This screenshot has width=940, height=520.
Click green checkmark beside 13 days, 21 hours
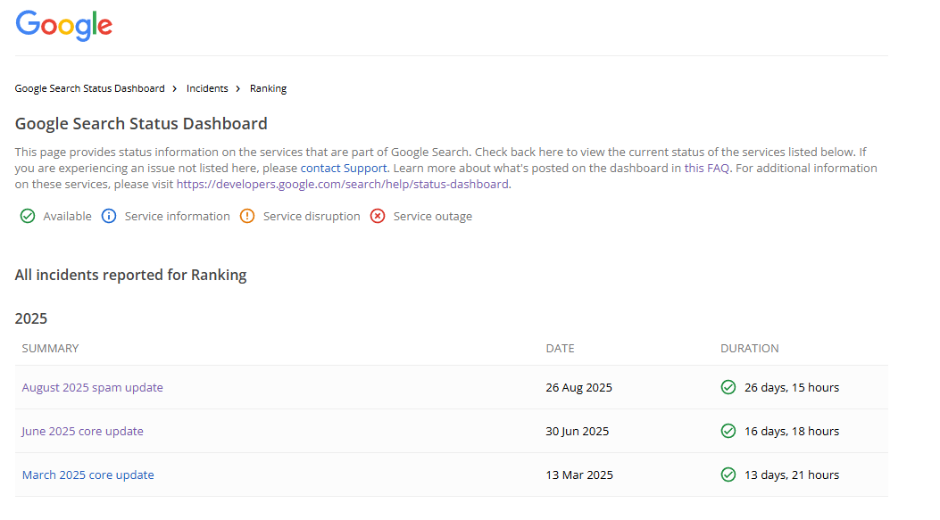pos(728,475)
